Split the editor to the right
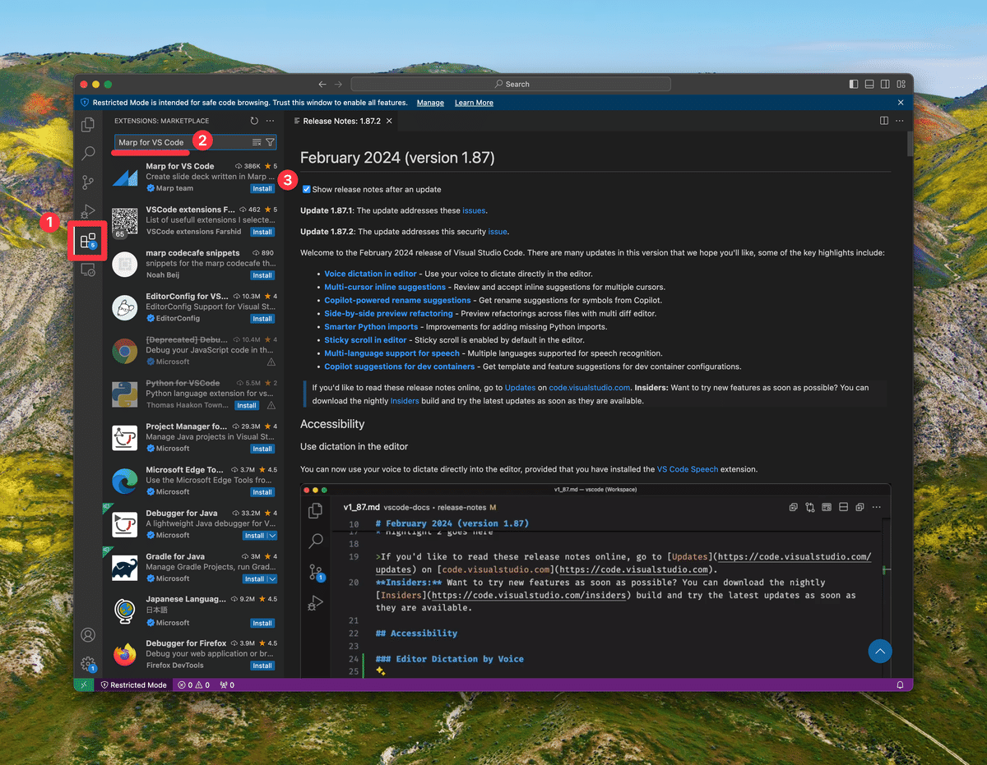 tap(884, 121)
